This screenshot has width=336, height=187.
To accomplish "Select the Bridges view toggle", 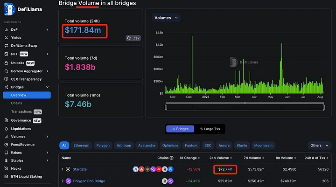I will (x=180, y=129).
